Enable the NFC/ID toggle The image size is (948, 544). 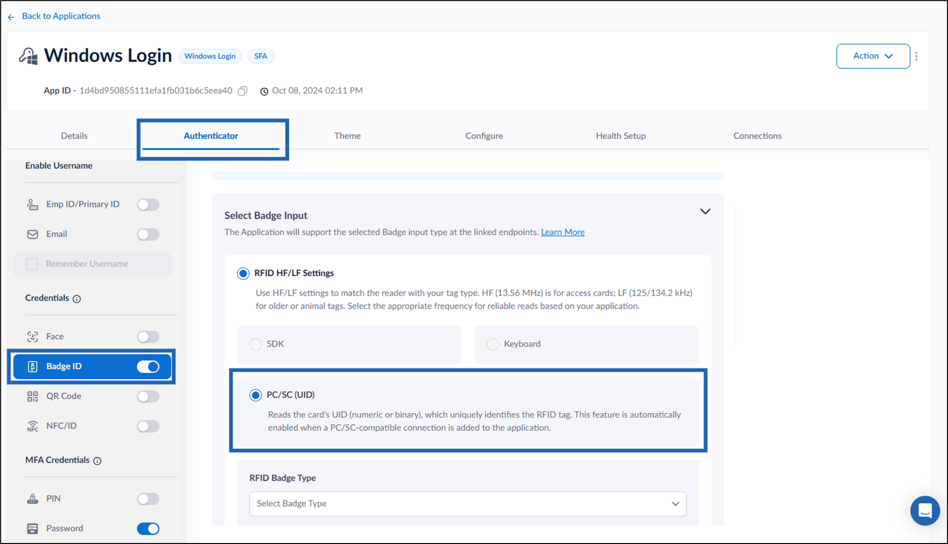click(148, 426)
